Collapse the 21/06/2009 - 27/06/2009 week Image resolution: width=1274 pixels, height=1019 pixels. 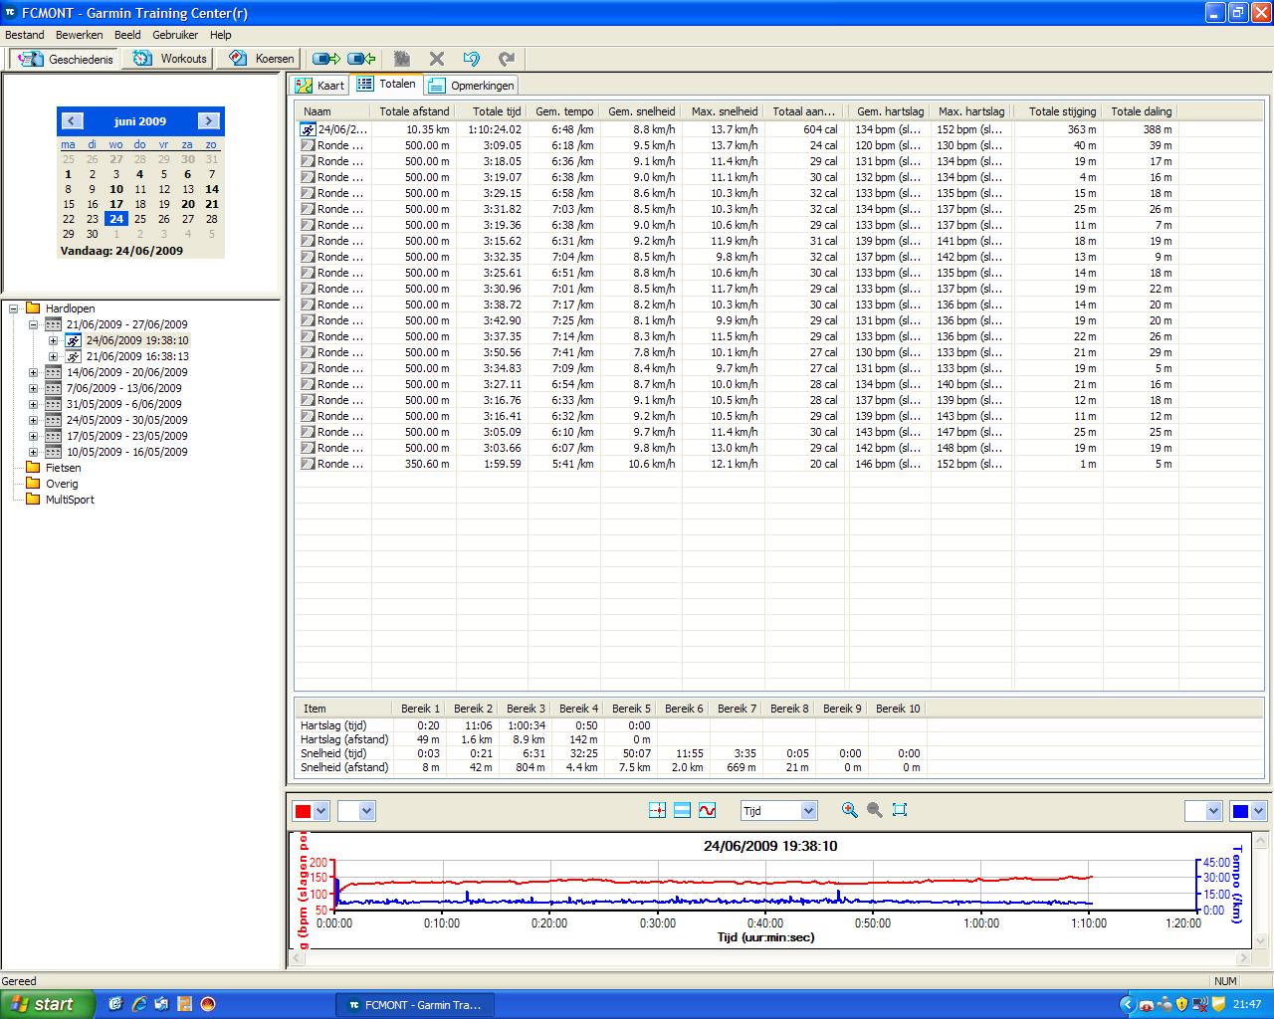coord(33,324)
